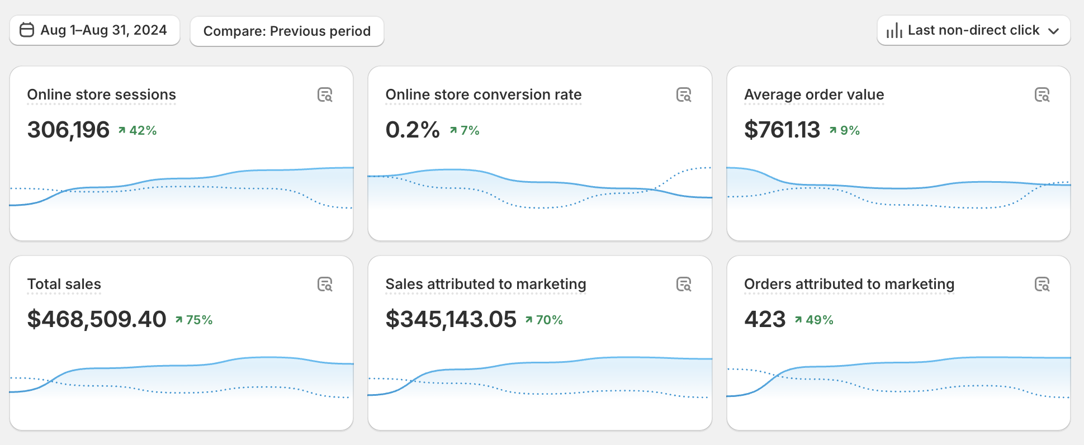
Task: Expand the Last non-direct click dropdown chevron
Action: (x=1054, y=31)
